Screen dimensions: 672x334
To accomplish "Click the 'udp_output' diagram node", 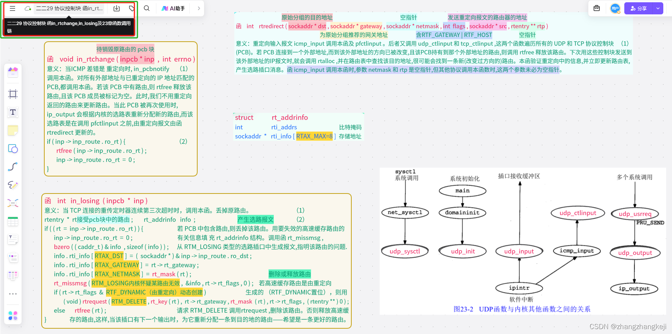I will click(635, 253).
